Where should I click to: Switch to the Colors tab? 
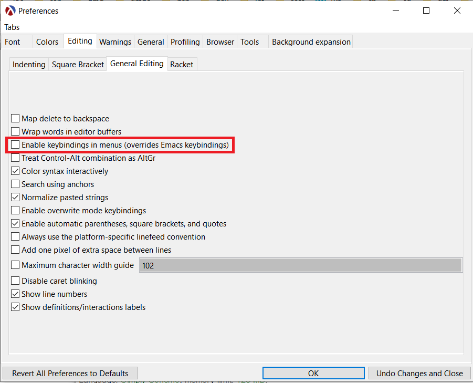coord(47,42)
